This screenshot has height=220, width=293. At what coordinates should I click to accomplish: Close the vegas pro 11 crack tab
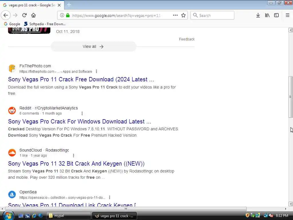(59, 5)
